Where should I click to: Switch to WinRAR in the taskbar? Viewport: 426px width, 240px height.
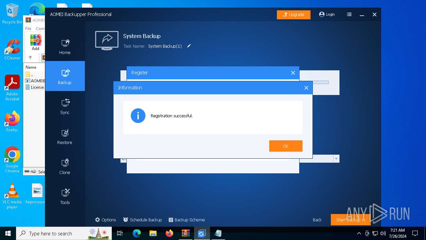pos(185,233)
